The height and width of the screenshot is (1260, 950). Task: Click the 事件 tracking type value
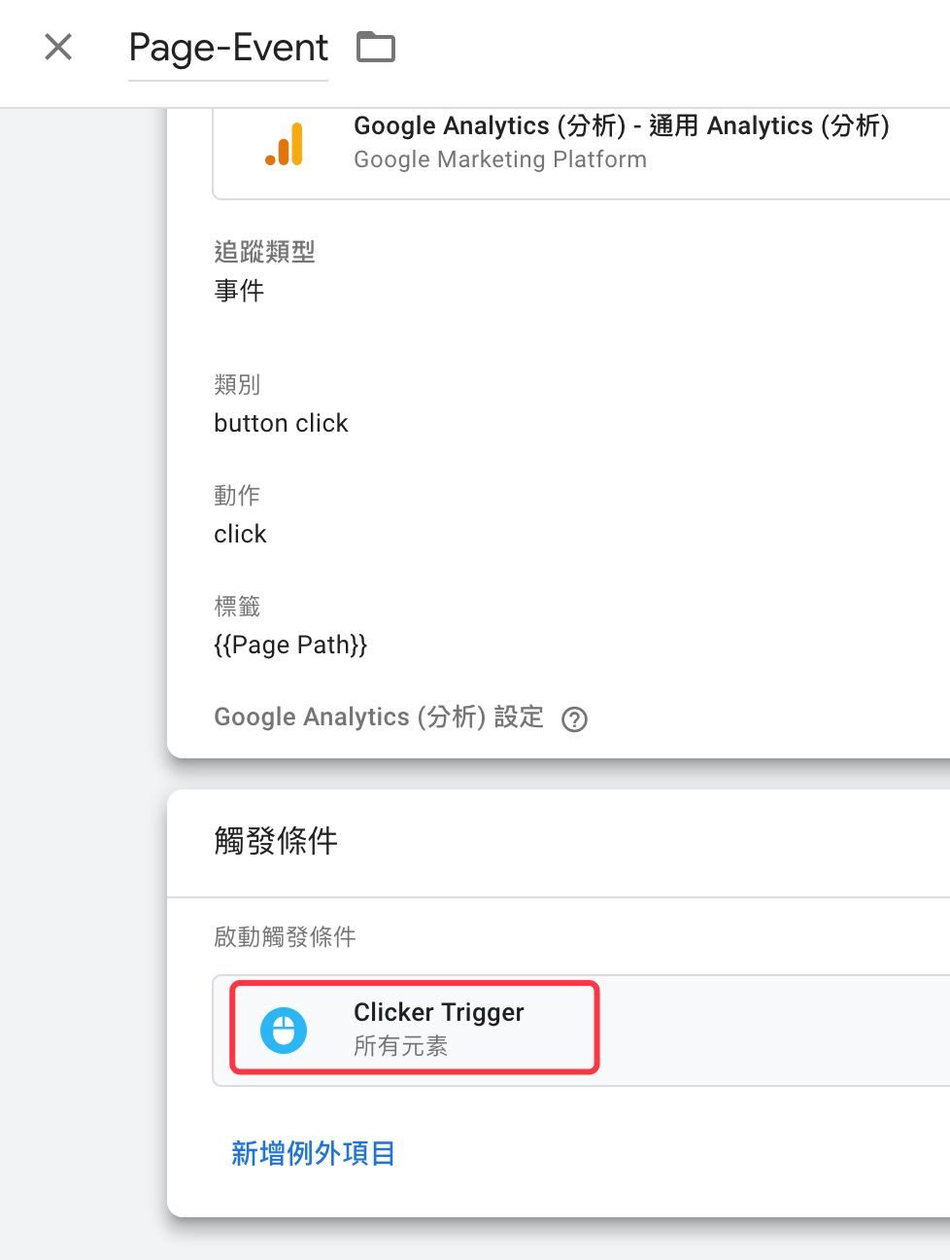[239, 291]
